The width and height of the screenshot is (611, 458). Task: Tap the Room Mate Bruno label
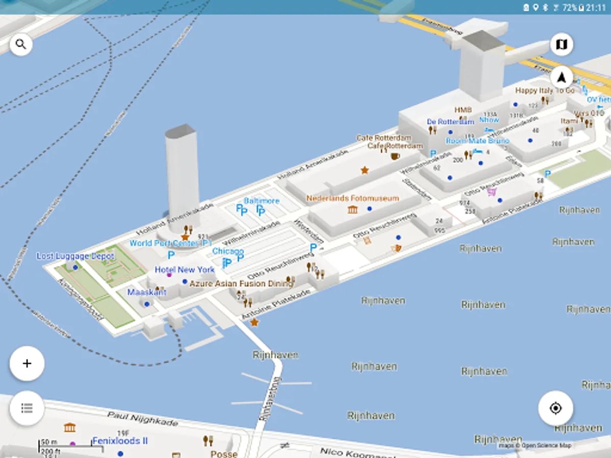click(x=478, y=140)
